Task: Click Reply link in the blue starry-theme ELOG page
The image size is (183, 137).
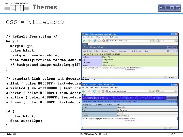Action: pyautogui.click(x=107, y=101)
